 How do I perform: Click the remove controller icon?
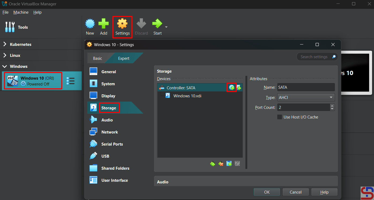[x=221, y=164]
